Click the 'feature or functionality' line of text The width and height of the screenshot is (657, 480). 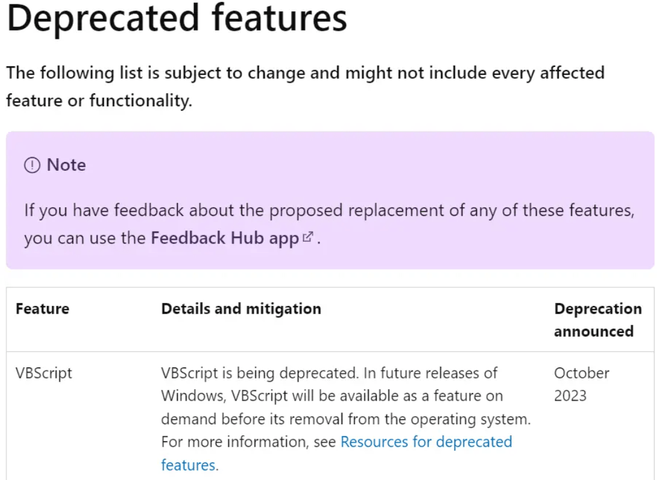(99, 101)
